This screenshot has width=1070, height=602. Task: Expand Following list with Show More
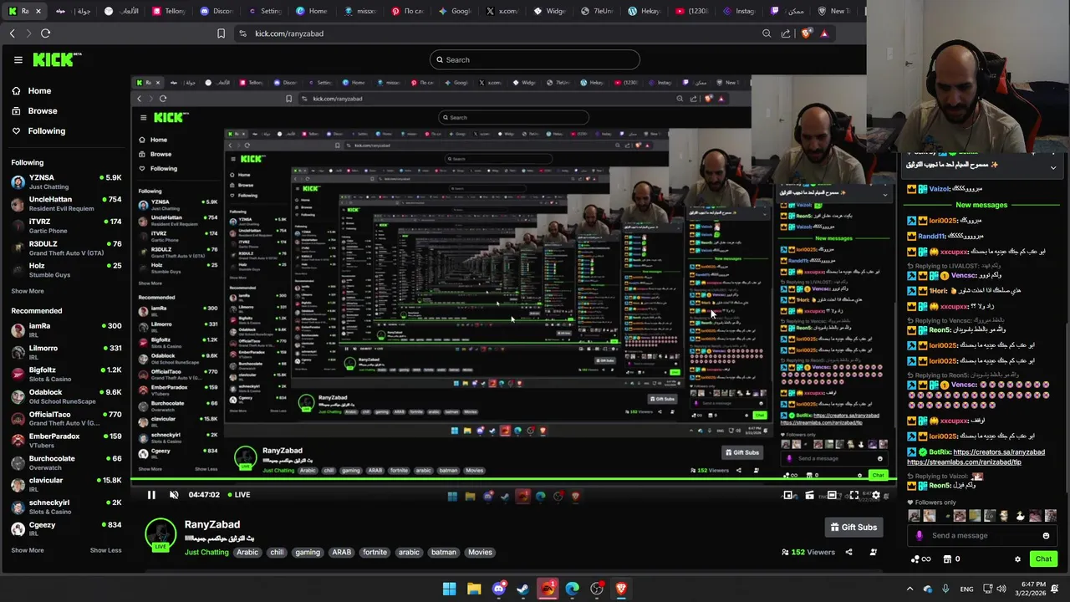point(28,291)
